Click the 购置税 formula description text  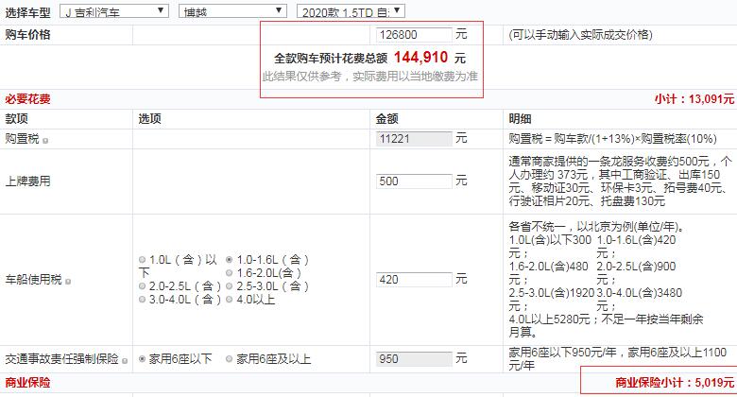pos(612,139)
